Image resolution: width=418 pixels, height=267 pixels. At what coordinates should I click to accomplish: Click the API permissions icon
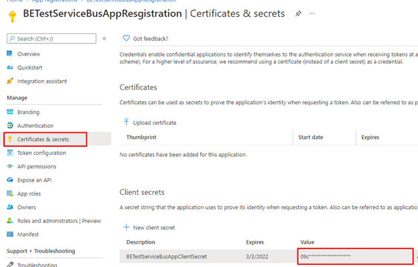pos(10,166)
